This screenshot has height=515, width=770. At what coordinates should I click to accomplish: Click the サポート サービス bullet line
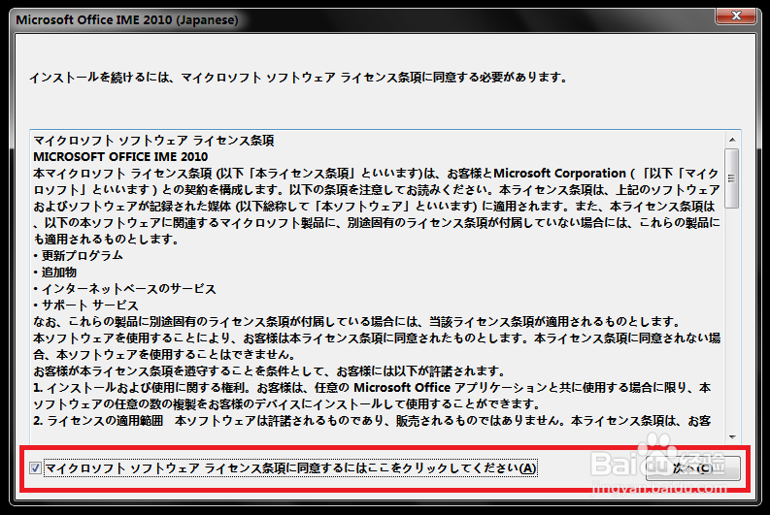click(85, 306)
